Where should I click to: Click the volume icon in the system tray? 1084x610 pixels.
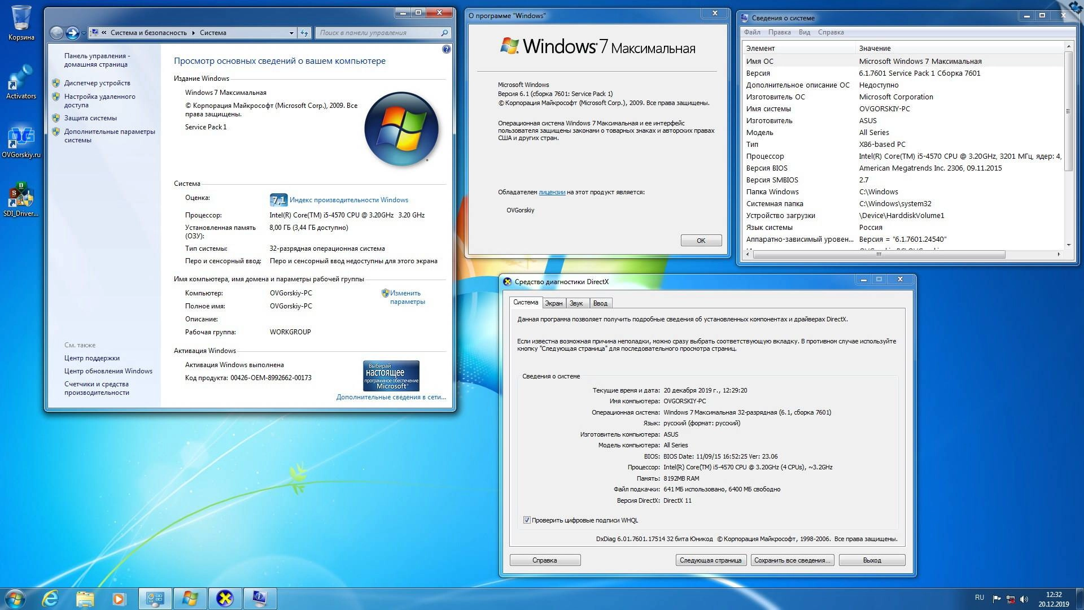pyautogui.click(x=1025, y=598)
